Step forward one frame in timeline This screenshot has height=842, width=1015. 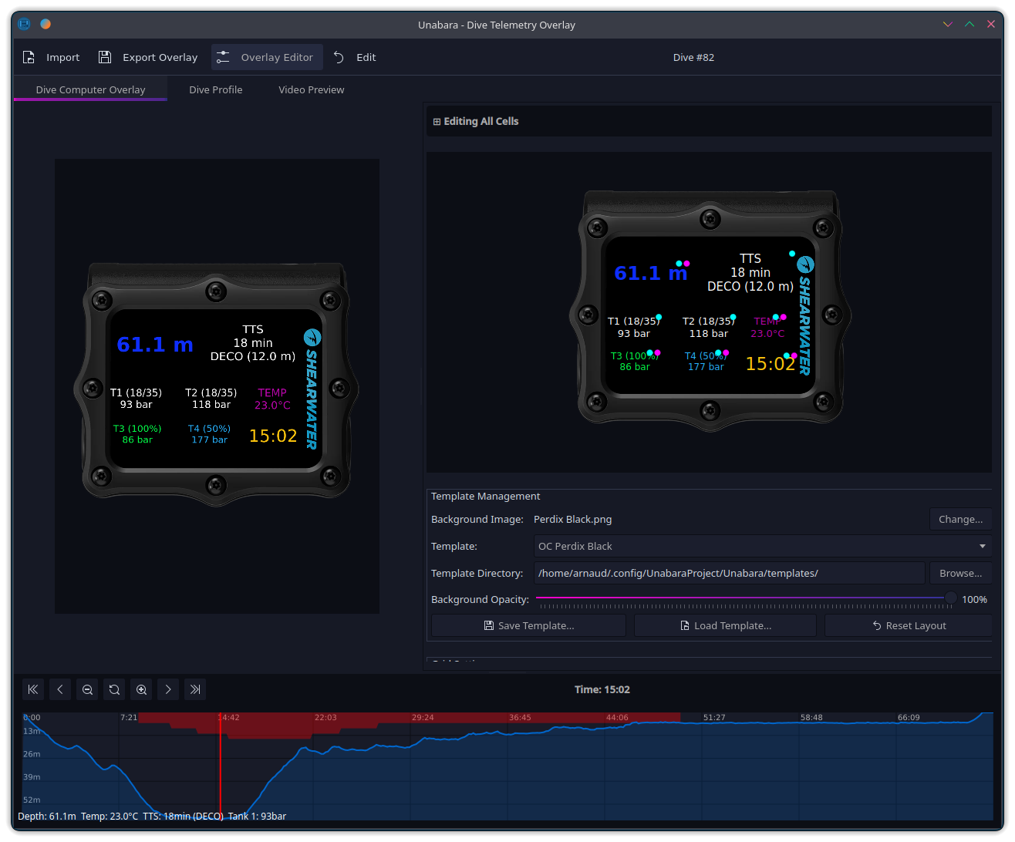pos(168,689)
